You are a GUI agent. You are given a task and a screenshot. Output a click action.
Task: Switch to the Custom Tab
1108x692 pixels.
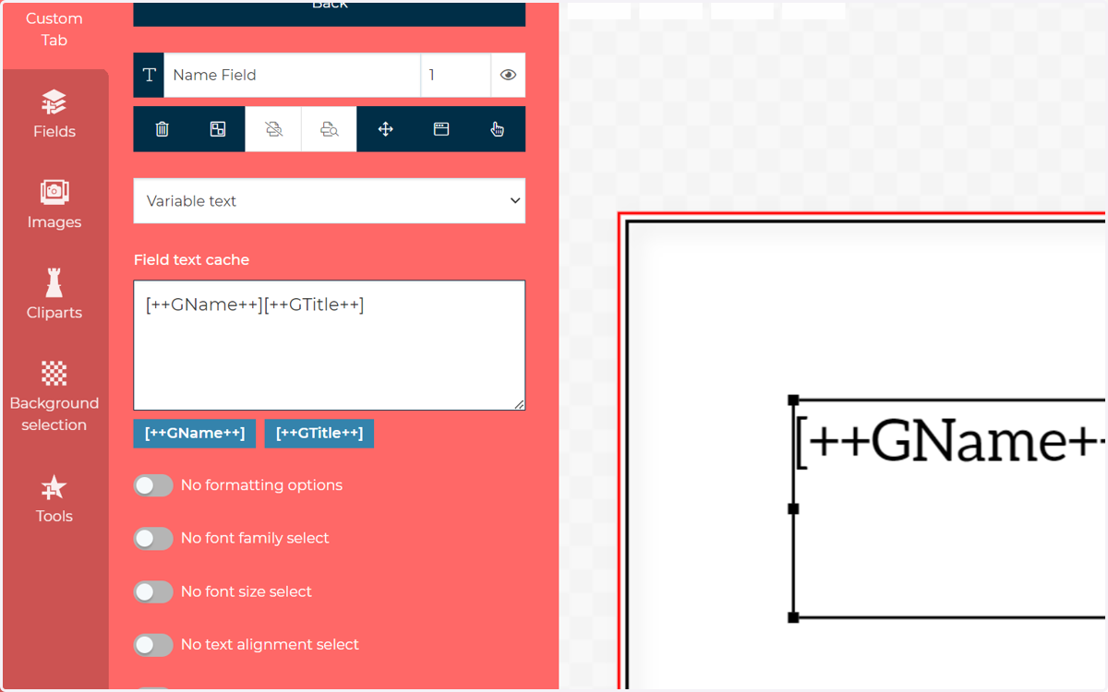(x=54, y=30)
